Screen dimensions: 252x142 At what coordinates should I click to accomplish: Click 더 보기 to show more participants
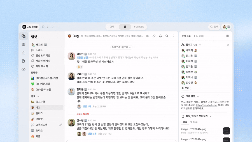tap(186, 88)
